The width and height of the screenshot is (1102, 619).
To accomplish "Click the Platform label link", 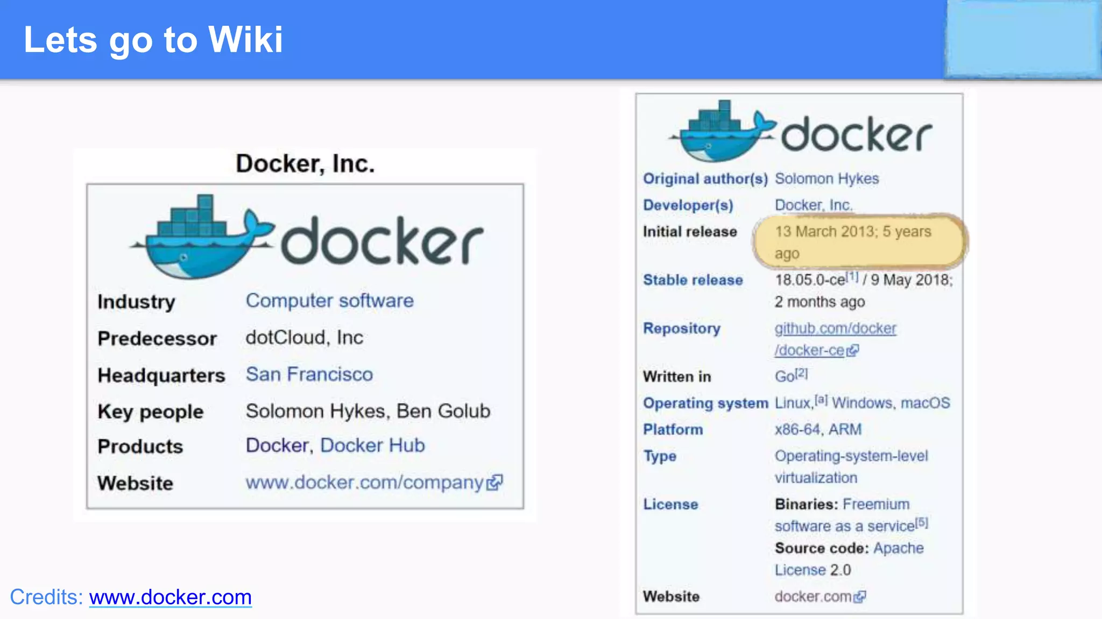I will 673,429.
